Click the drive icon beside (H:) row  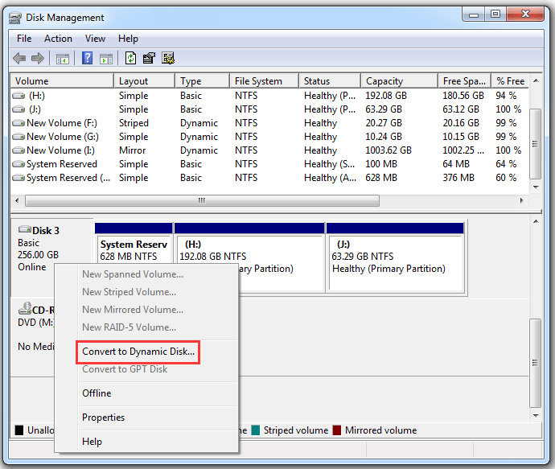pyautogui.click(x=18, y=96)
